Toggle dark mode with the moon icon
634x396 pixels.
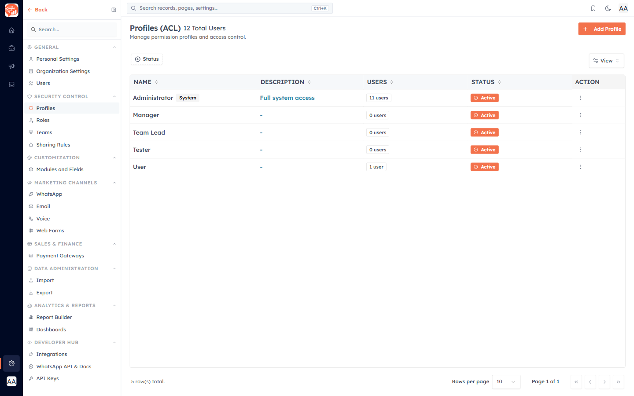608,8
